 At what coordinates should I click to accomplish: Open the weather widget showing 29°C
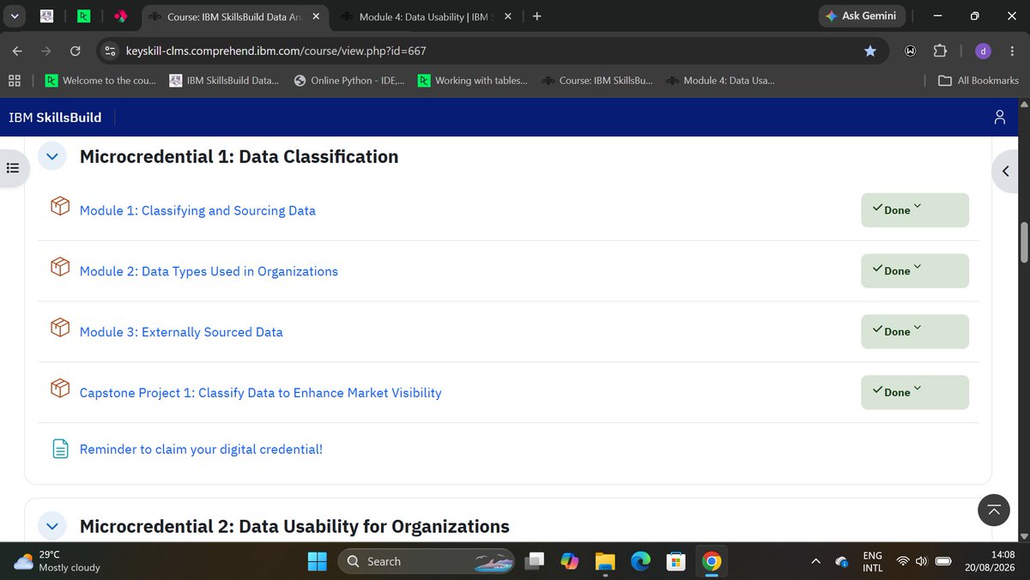(58, 561)
